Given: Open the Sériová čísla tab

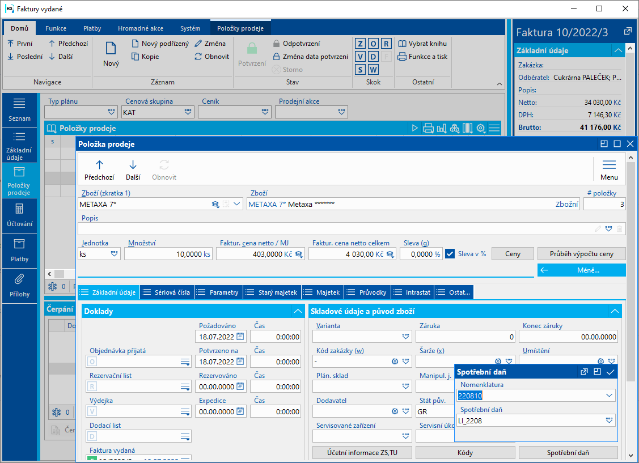Looking at the screenshot, I should click(167, 292).
